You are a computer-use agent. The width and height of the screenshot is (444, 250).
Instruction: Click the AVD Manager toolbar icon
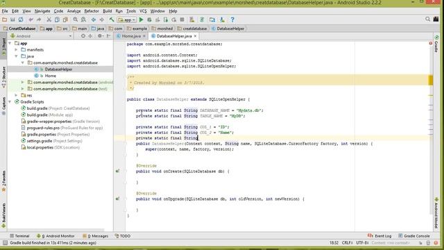coord(192,20)
